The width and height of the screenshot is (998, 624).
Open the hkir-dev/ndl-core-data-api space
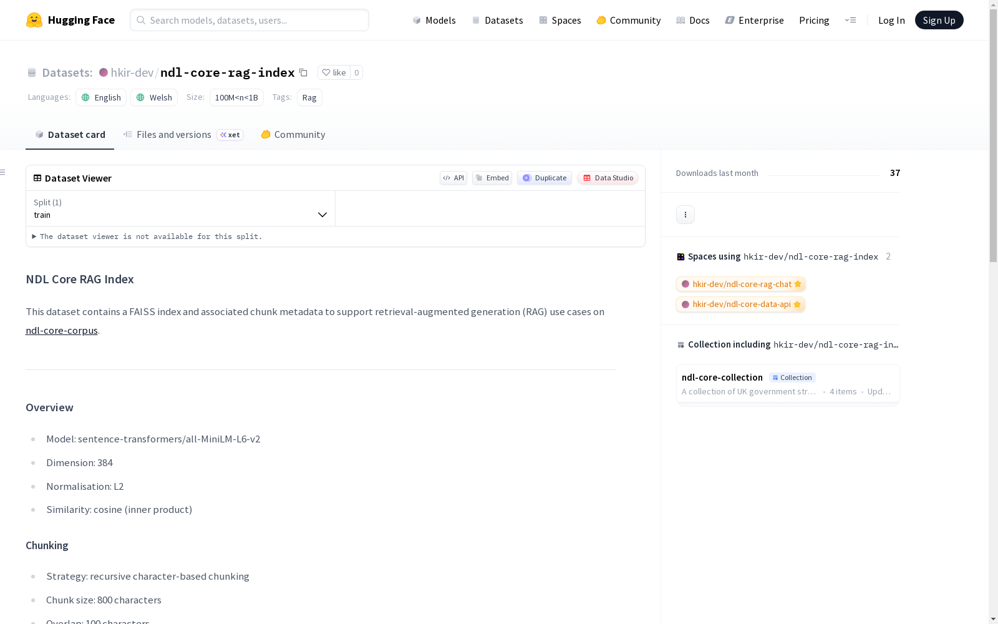(740, 304)
